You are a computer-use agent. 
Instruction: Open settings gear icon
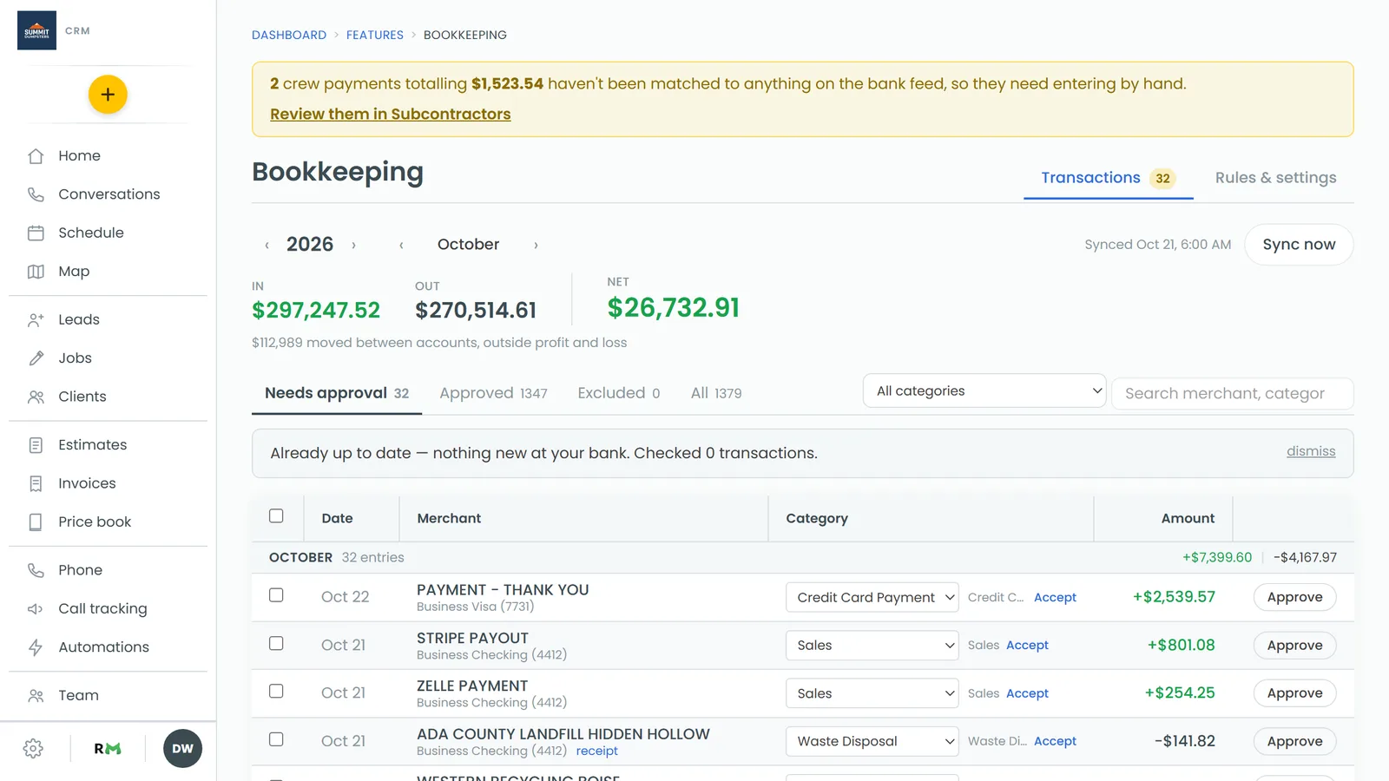(x=33, y=749)
